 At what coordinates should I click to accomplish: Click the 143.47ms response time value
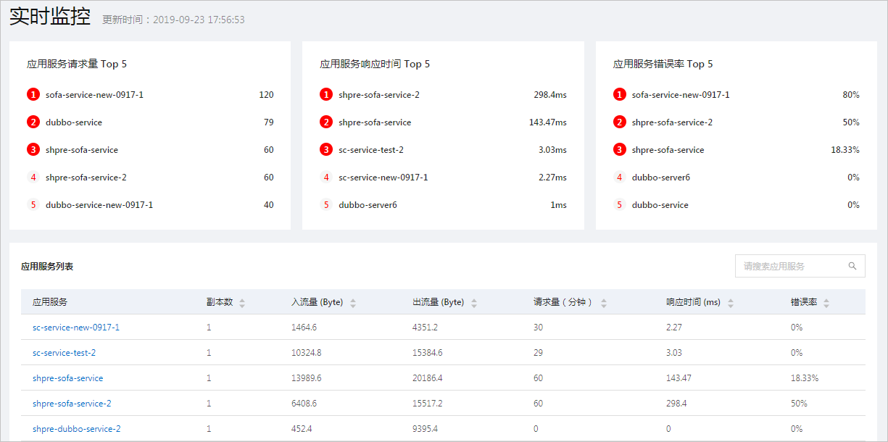tap(548, 122)
